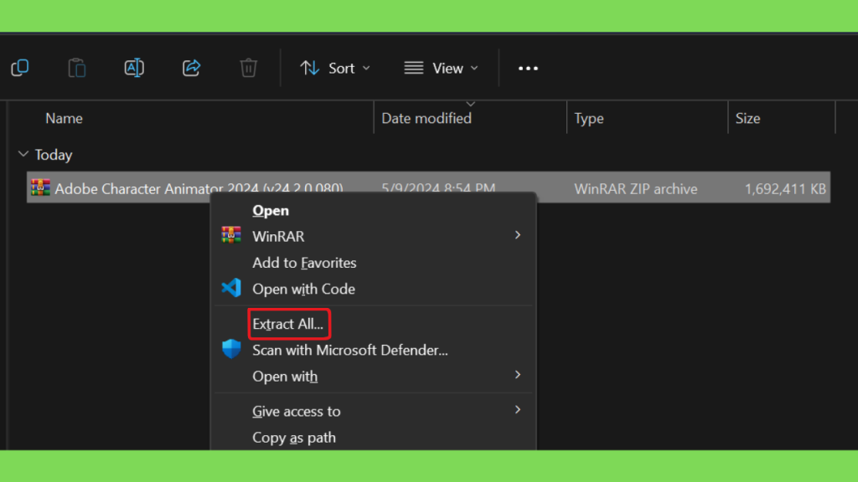Choose Add to Favorites
858x482 pixels.
pyautogui.click(x=304, y=263)
